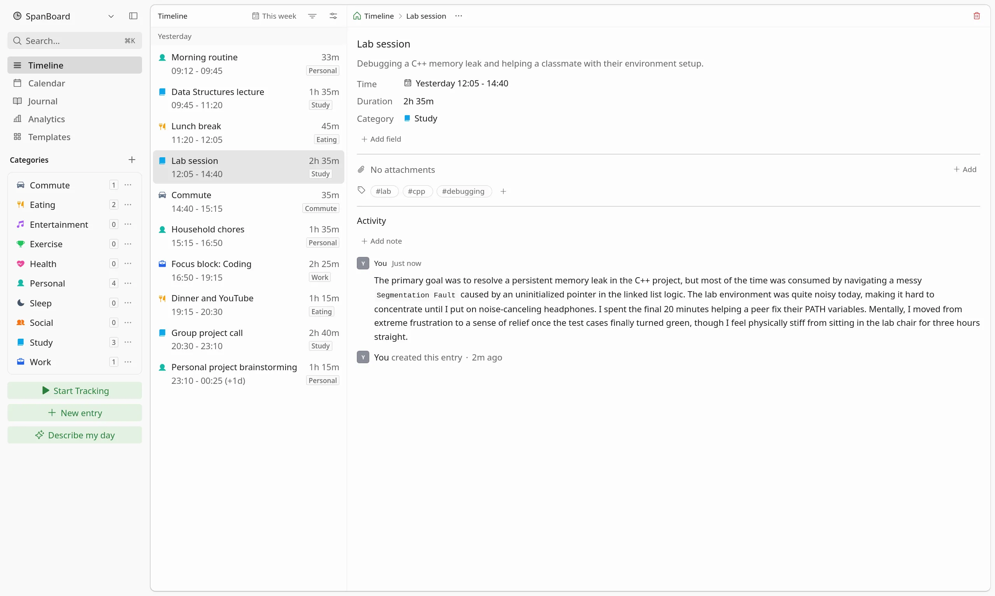
Task: Click the Search input field
Action: tap(75, 40)
